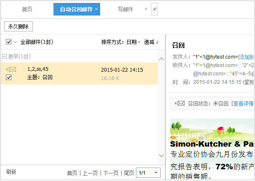255x181 pixels.
Task: Go to 下一页 in pagination
Action: click(x=111, y=173)
